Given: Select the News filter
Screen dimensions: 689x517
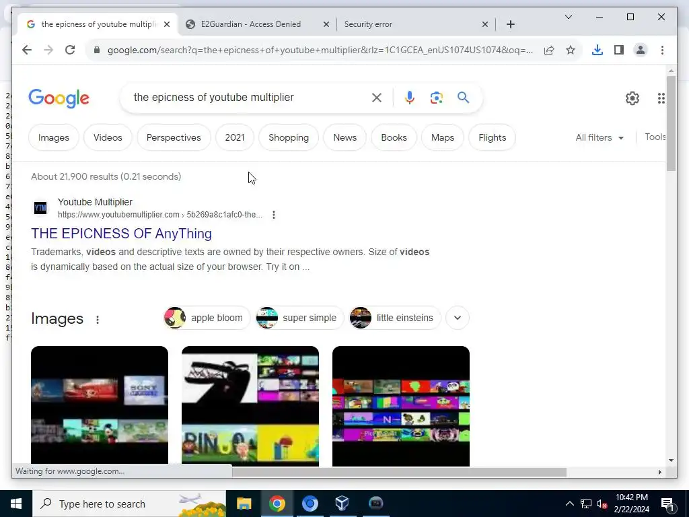Looking at the screenshot, I should pos(345,137).
